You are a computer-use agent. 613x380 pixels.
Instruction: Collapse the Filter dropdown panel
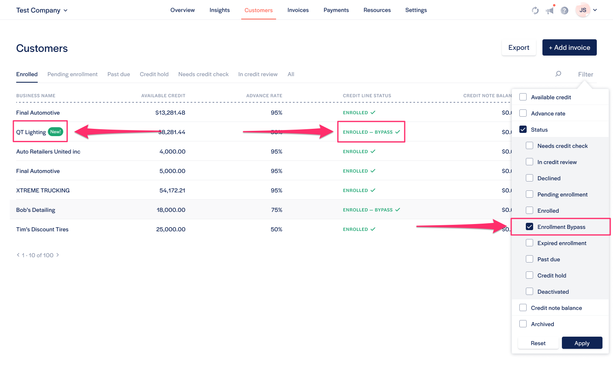[585, 74]
